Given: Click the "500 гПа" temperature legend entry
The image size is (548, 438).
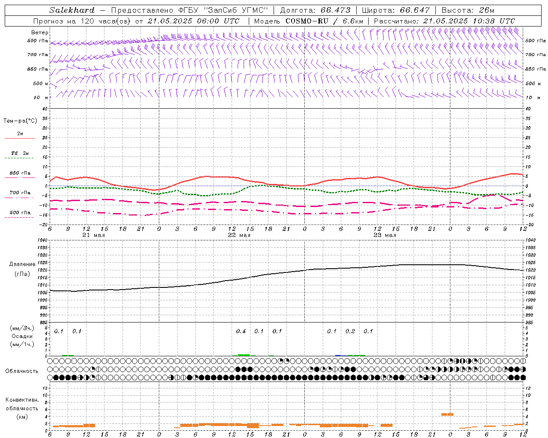Looking at the screenshot, I should [20, 213].
